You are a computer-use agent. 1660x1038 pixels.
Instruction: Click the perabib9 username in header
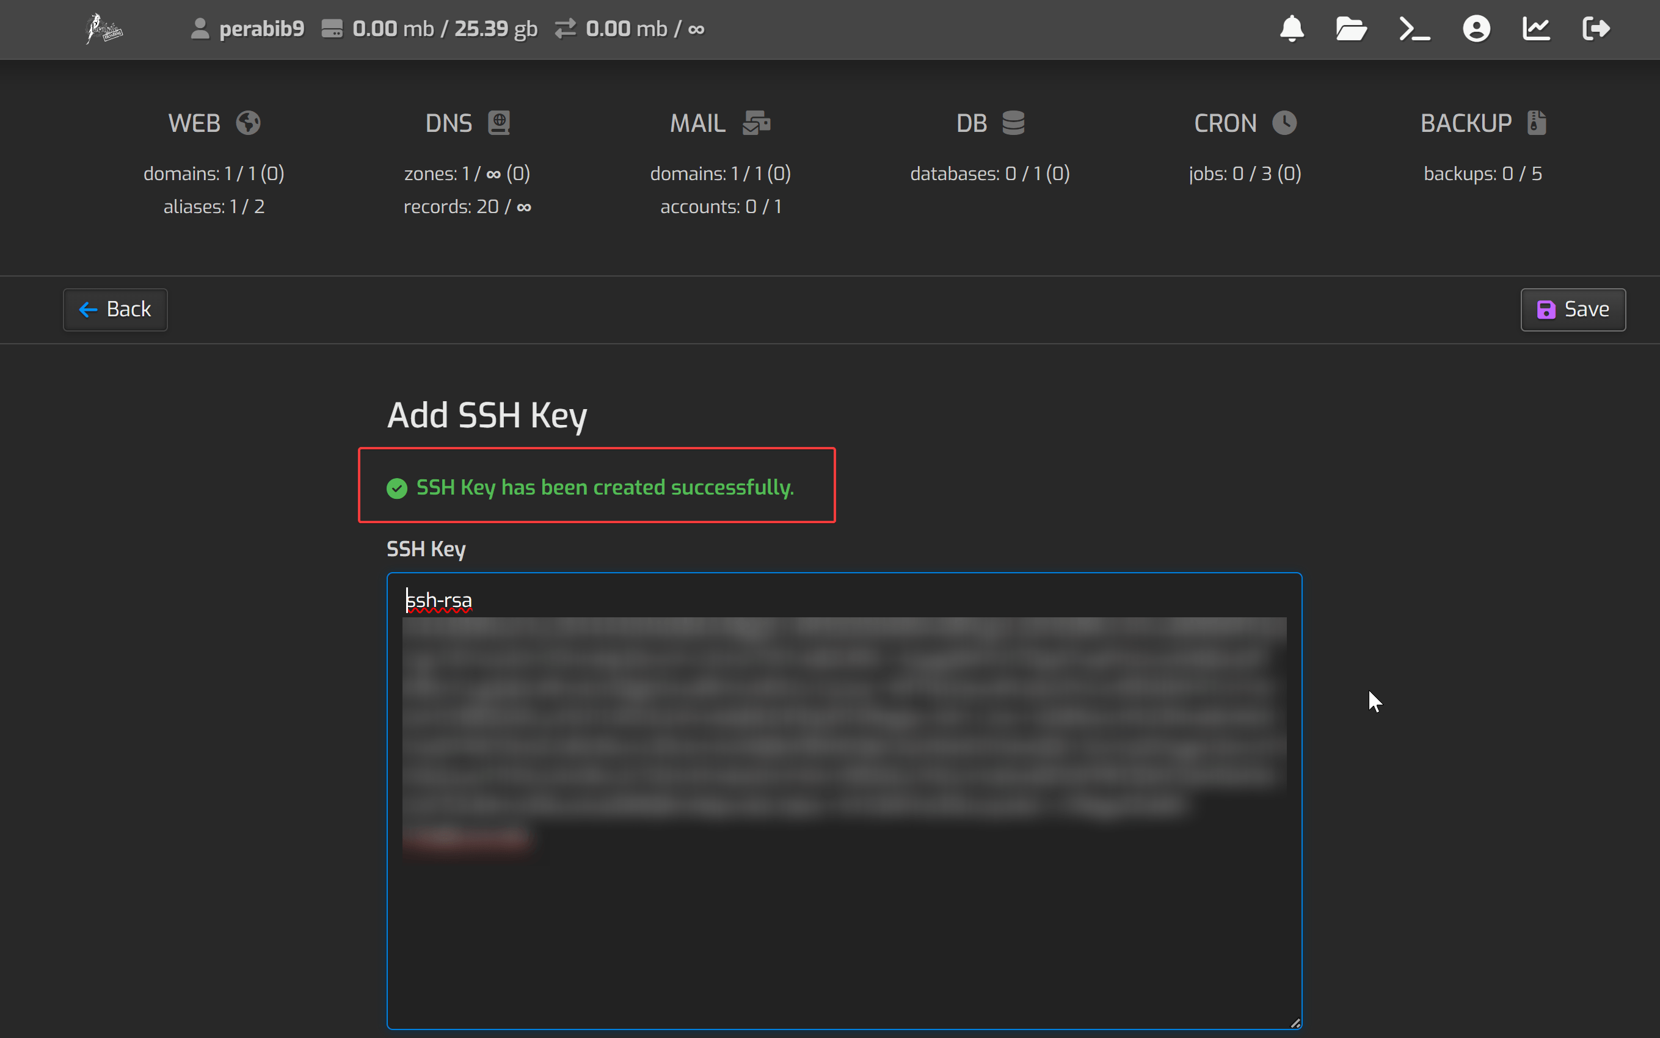[x=261, y=29]
